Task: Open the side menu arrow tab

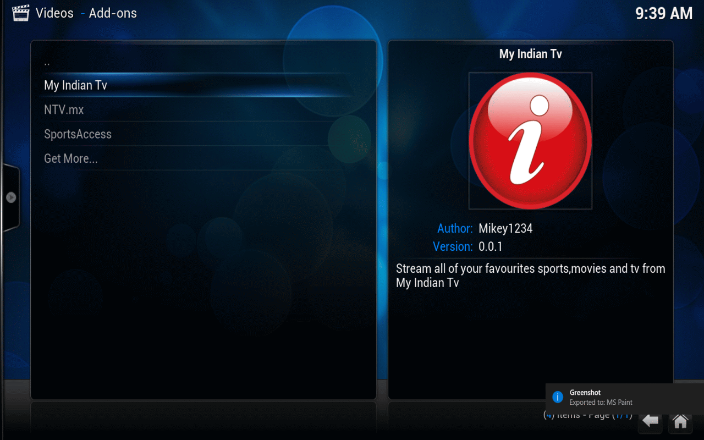Action: coord(11,197)
